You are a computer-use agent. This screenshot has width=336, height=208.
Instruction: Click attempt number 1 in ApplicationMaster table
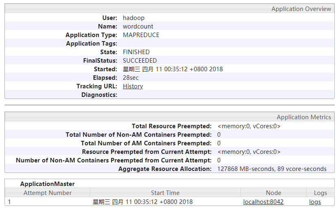(x=10, y=202)
